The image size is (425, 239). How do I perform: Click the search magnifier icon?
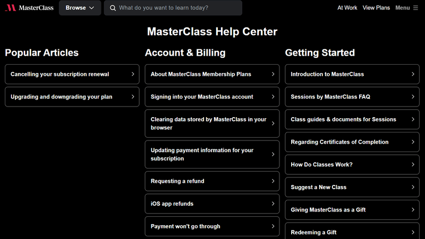(x=113, y=8)
